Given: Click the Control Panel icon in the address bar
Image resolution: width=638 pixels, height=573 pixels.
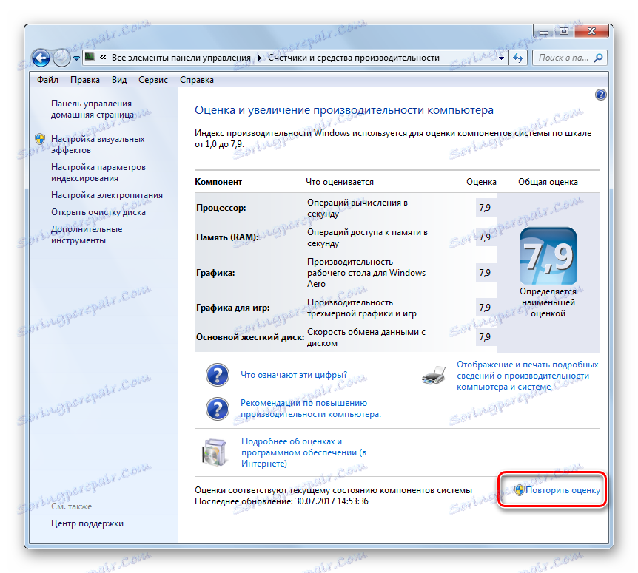Looking at the screenshot, I should pyautogui.click(x=90, y=55).
